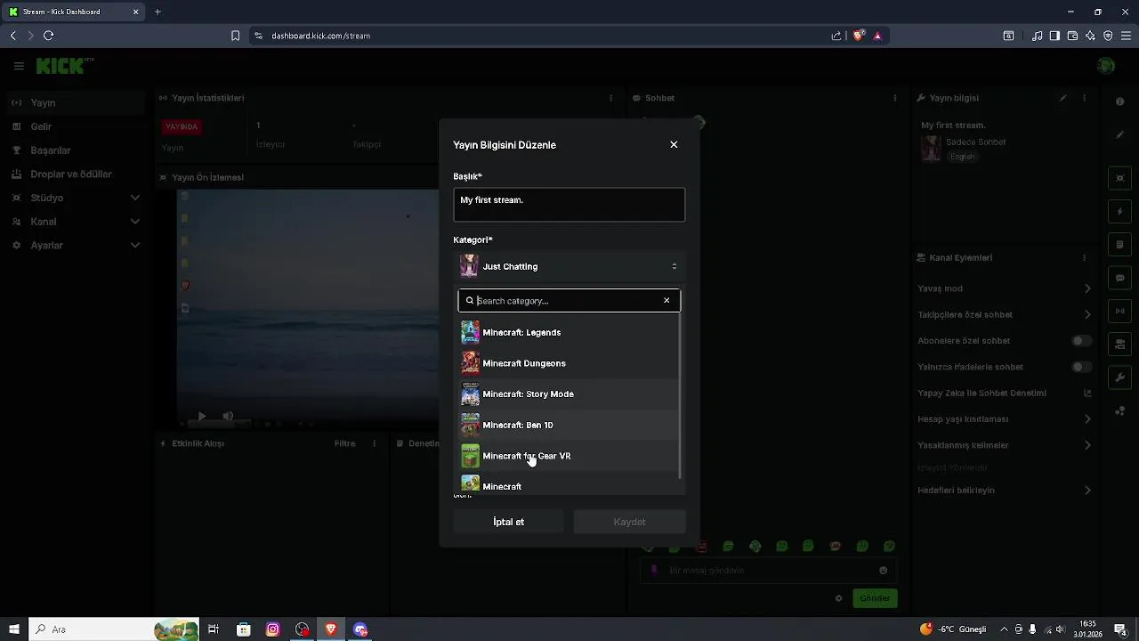Open the user avatar menu
This screenshot has width=1139, height=641.
click(x=1106, y=66)
